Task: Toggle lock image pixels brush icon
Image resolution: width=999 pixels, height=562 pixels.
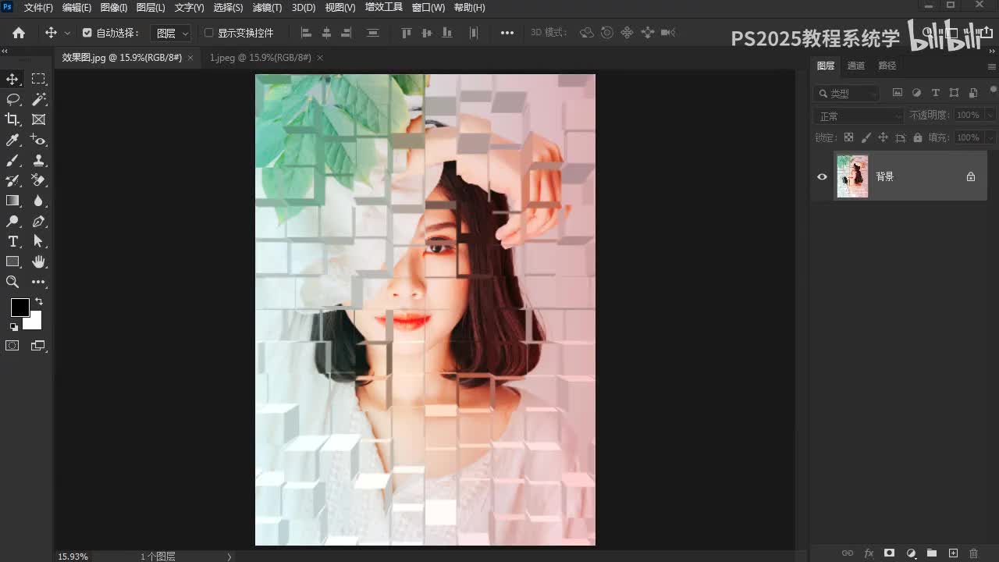Action: (x=866, y=137)
